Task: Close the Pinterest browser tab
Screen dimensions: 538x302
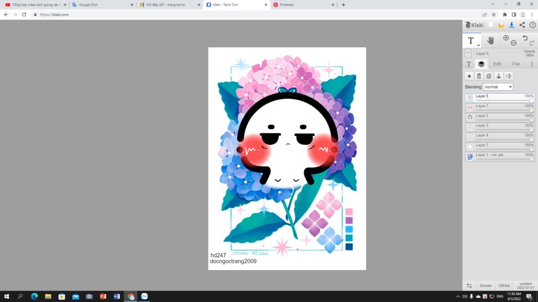Action: 333,5
